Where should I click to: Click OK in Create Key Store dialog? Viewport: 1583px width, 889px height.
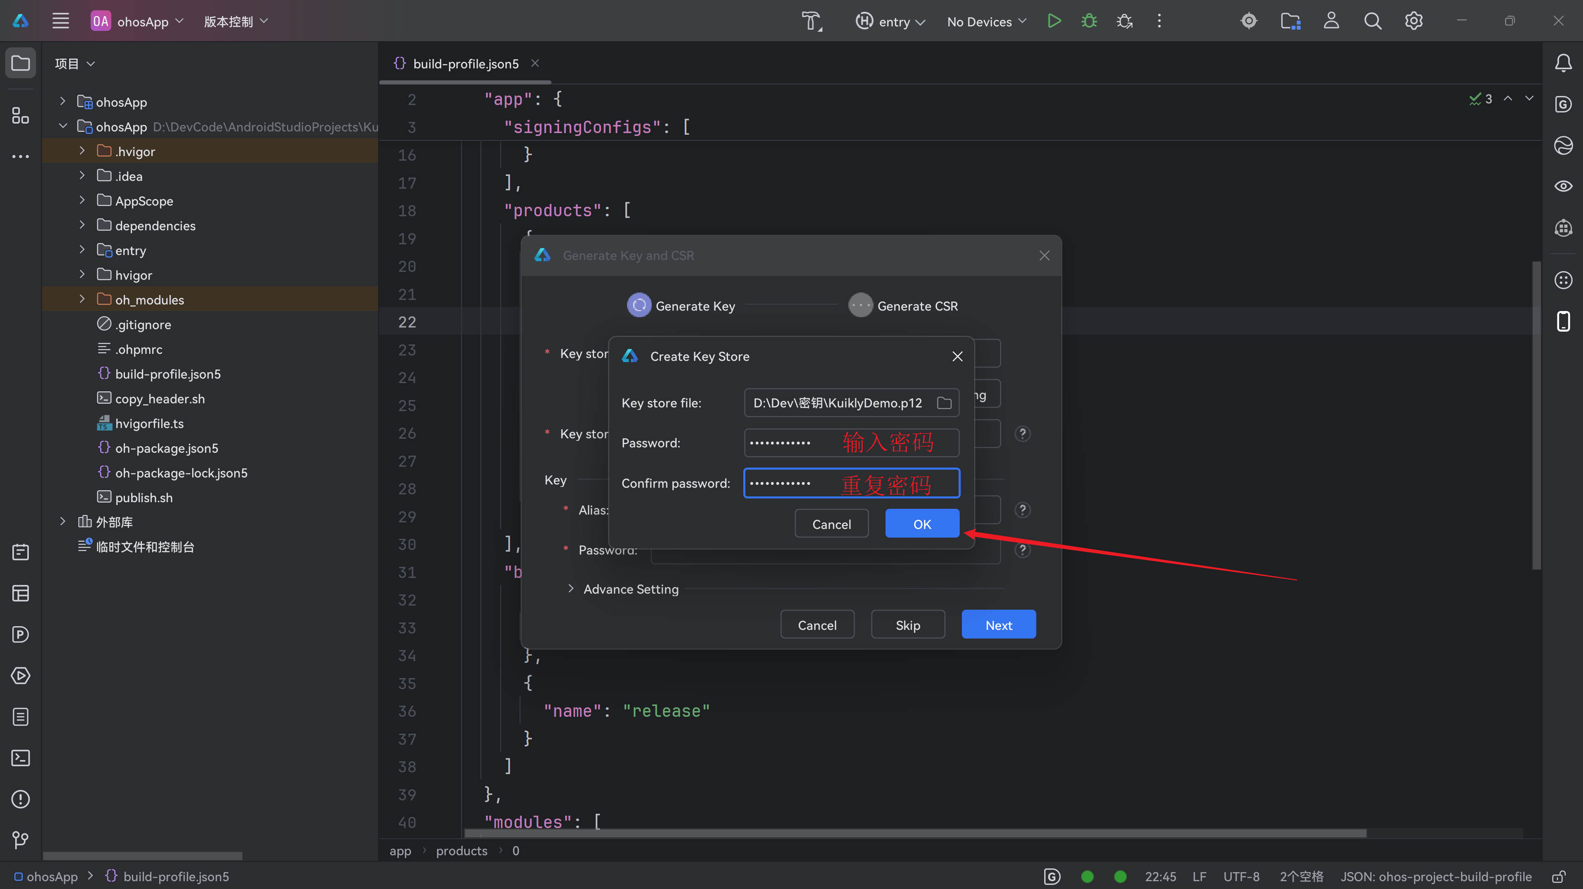[921, 524]
